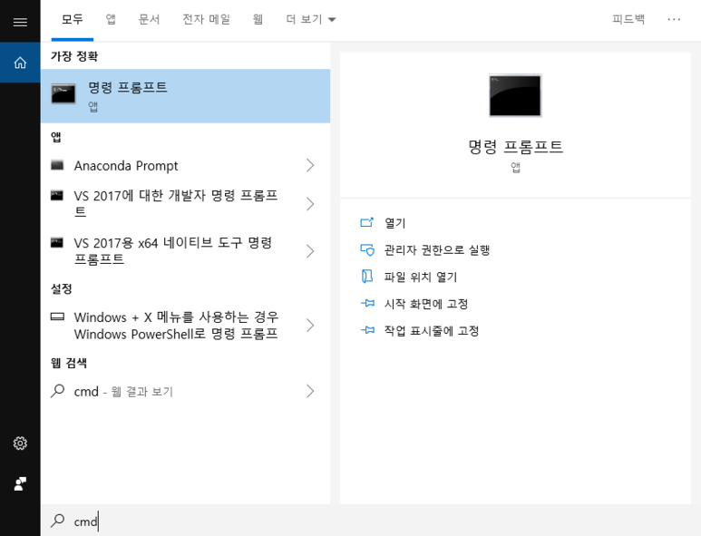Expand VS 2017용 x64 네이티브 도구 arrow
The image size is (701, 536).
310,251
